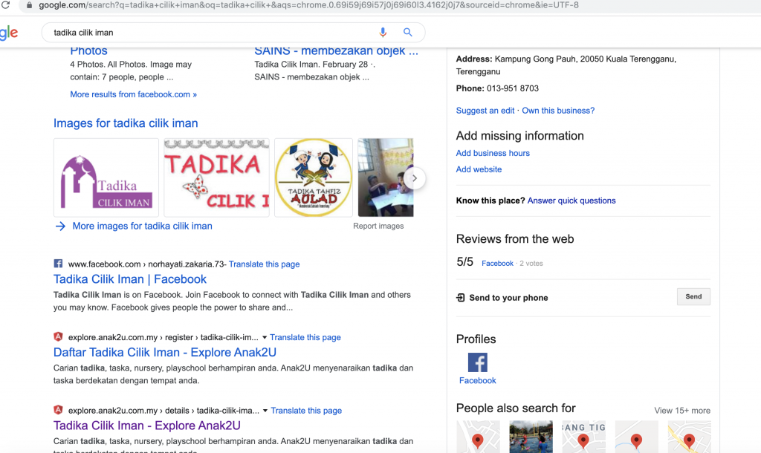This screenshot has height=453, width=761.
Task: Click the magnifying glass search icon
Action: pos(408,33)
